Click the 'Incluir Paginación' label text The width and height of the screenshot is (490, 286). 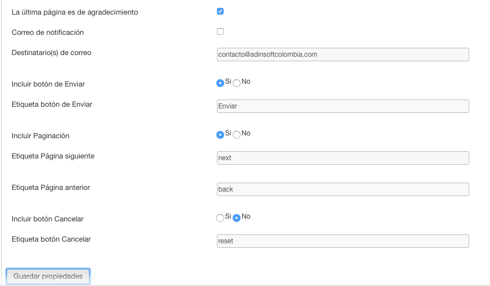[40, 136]
